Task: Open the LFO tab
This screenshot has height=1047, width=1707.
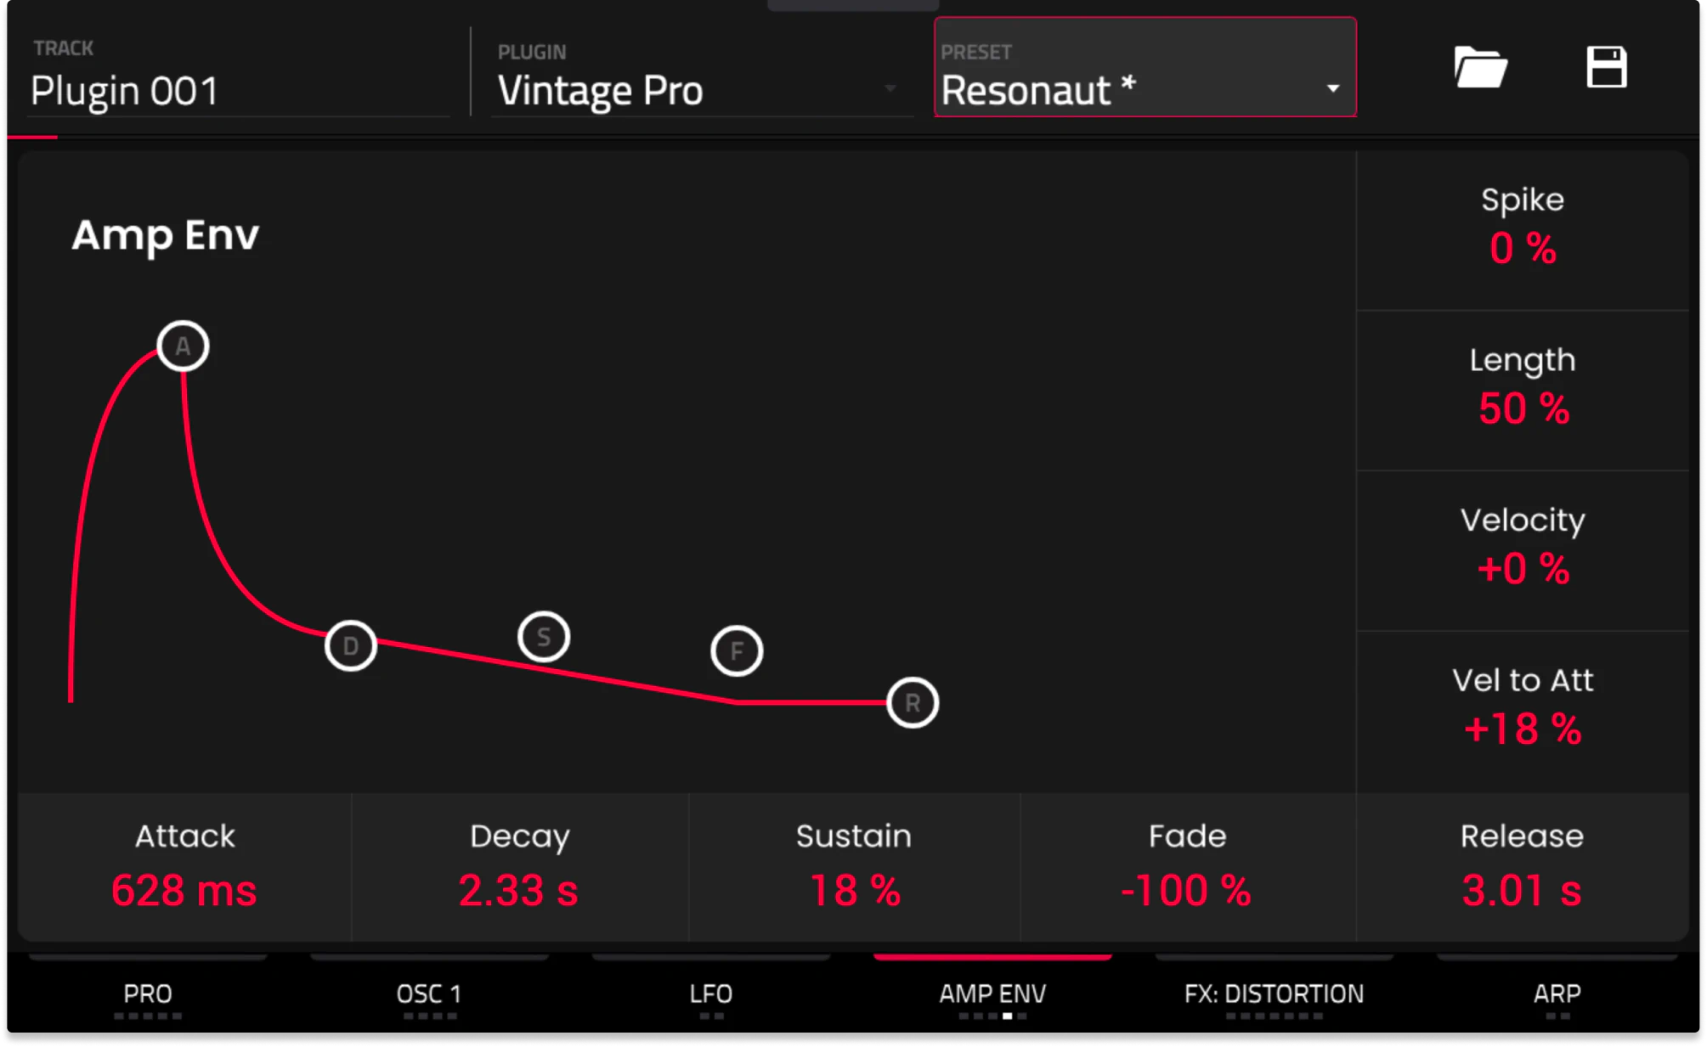Action: (710, 994)
